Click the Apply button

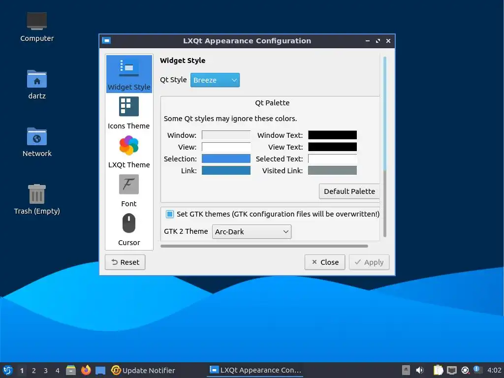[x=369, y=262]
